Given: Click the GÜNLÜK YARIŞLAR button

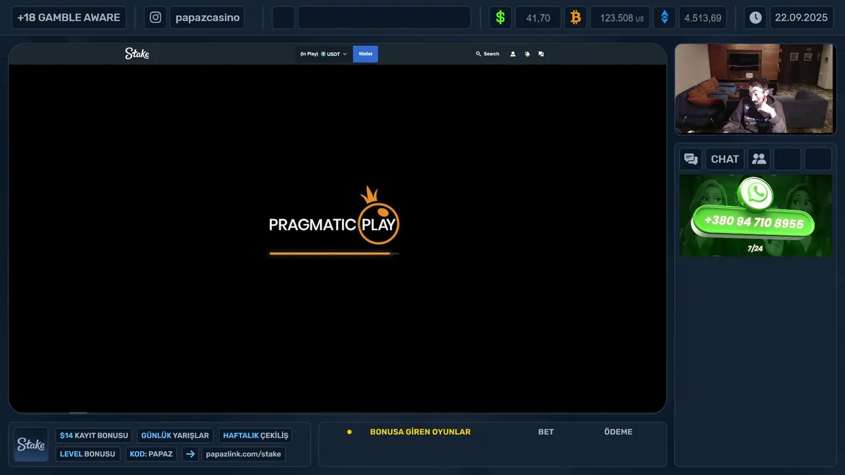Looking at the screenshot, I should (x=175, y=435).
